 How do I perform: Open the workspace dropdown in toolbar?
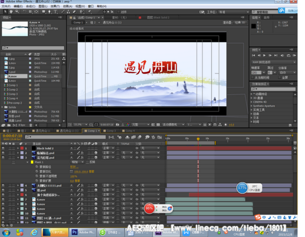coord(234,12)
